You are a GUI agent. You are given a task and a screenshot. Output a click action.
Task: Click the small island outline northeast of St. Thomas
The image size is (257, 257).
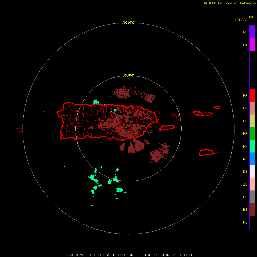pos(217,108)
